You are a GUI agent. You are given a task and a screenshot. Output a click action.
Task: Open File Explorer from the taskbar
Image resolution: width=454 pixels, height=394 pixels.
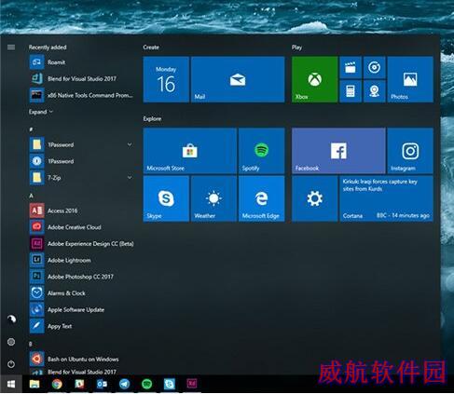34,384
